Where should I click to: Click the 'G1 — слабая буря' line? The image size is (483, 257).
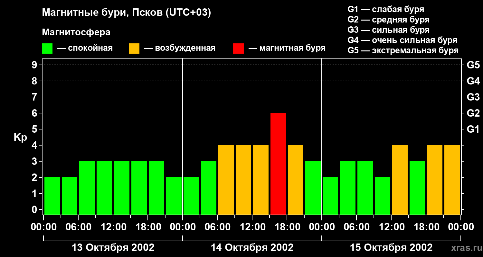pos(386,9)
